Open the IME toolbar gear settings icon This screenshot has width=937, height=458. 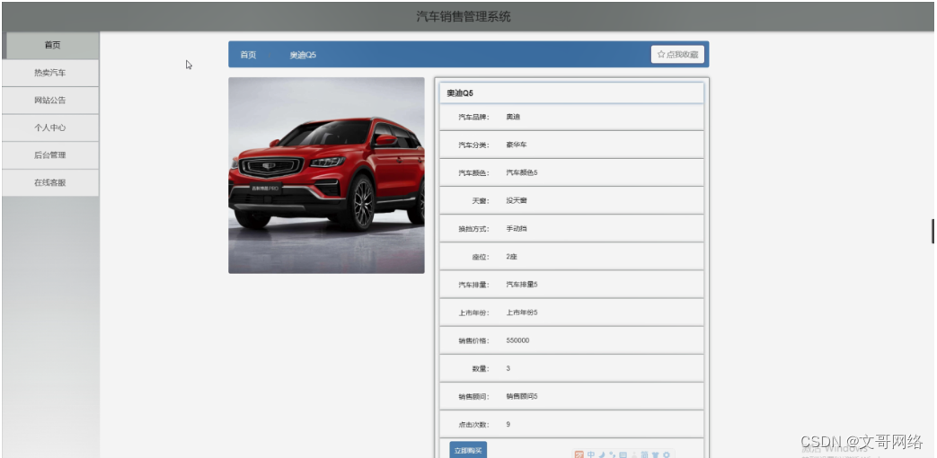pyautogui.click(x=667, y=455)
